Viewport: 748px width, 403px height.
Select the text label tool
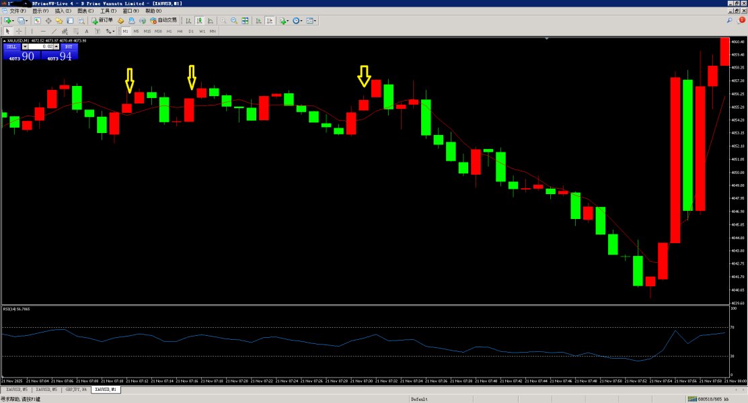(98, 32)
